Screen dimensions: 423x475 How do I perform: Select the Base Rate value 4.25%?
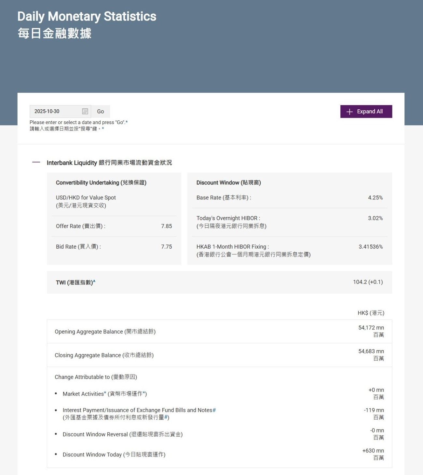click(x=375, y=197)
